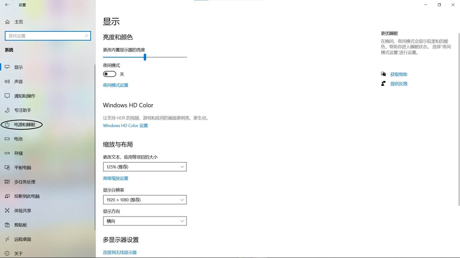
Task: Click inside the 查找设置 search box
Action: click(x=48, y=36)
